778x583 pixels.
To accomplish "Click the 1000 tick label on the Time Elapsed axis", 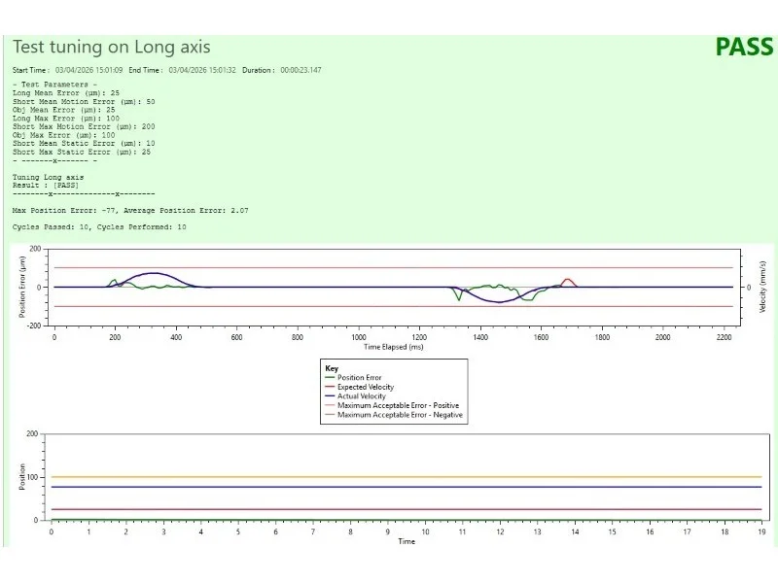I will [359, 337].
